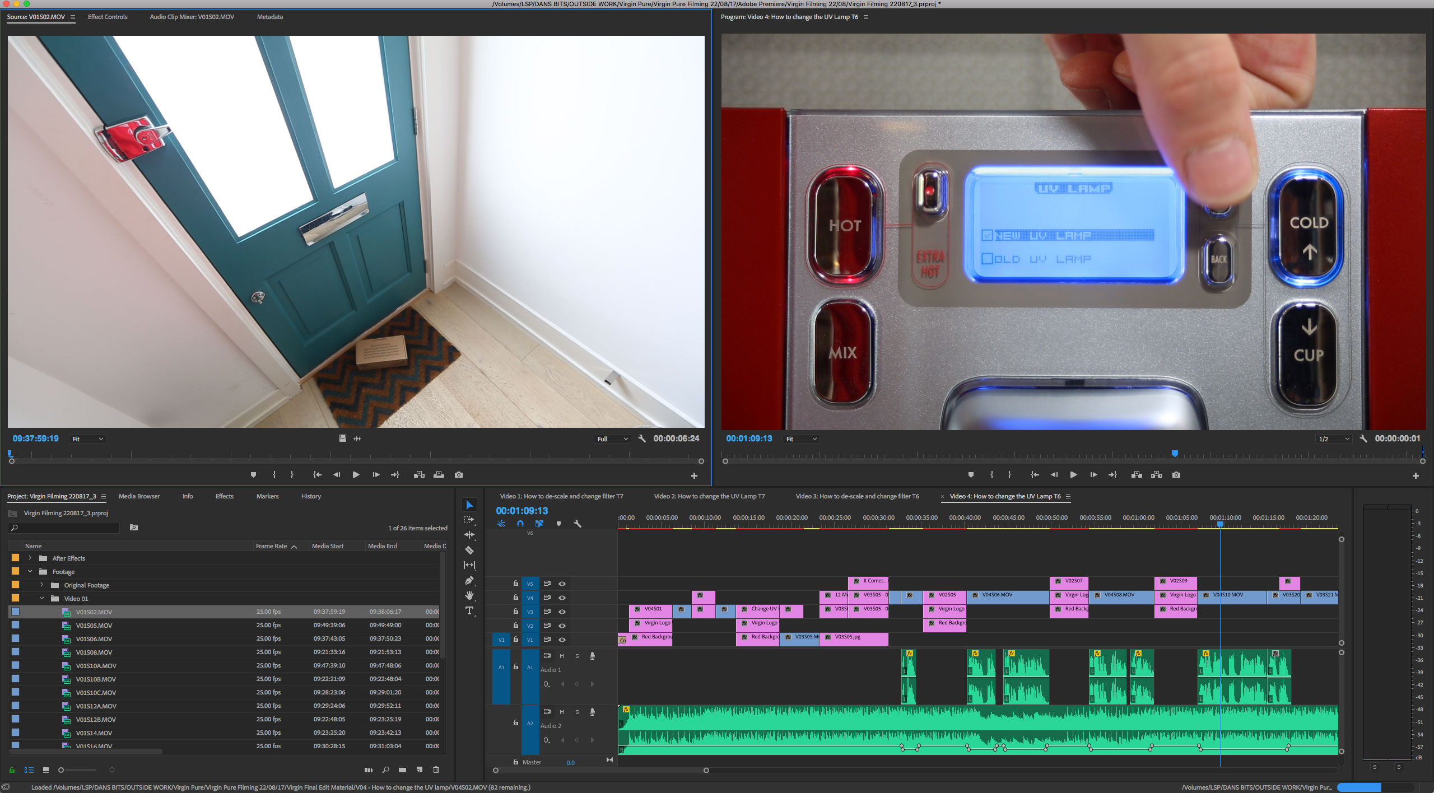1434x793 pixels.
Task: Open Program monitor settings wrench
Action: click(x=1363, y=439)
